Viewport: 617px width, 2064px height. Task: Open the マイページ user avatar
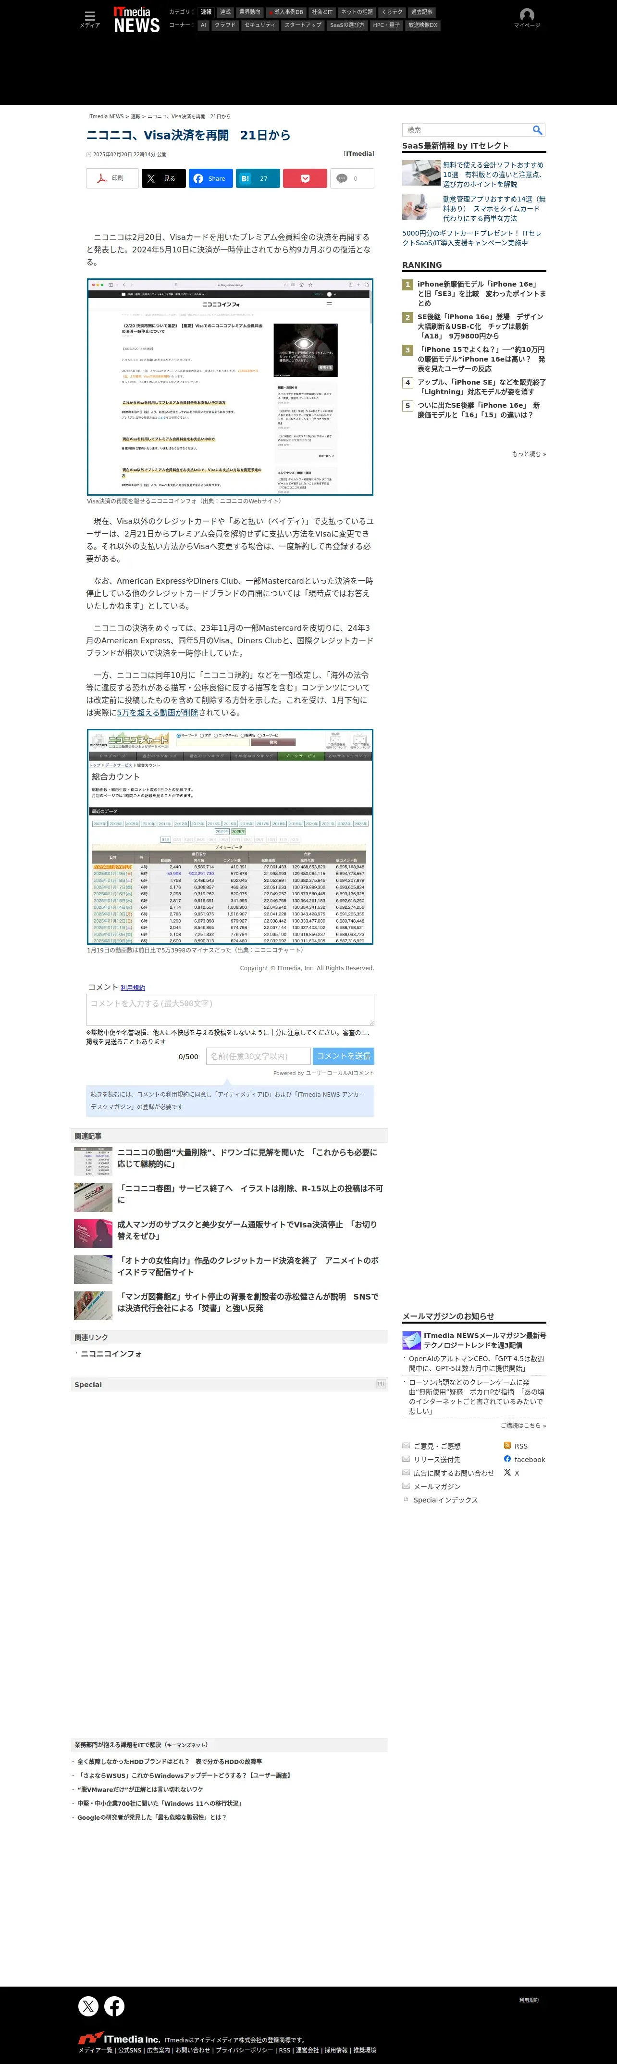tap(527, 18)
